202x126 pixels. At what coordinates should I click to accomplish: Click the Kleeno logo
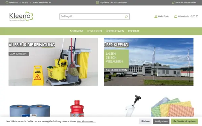point(21,16)
